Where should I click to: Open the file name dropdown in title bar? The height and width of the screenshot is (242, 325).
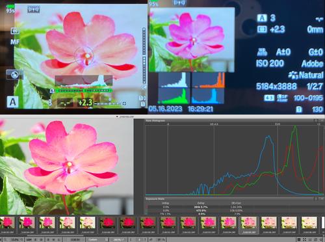coord(125,116)
